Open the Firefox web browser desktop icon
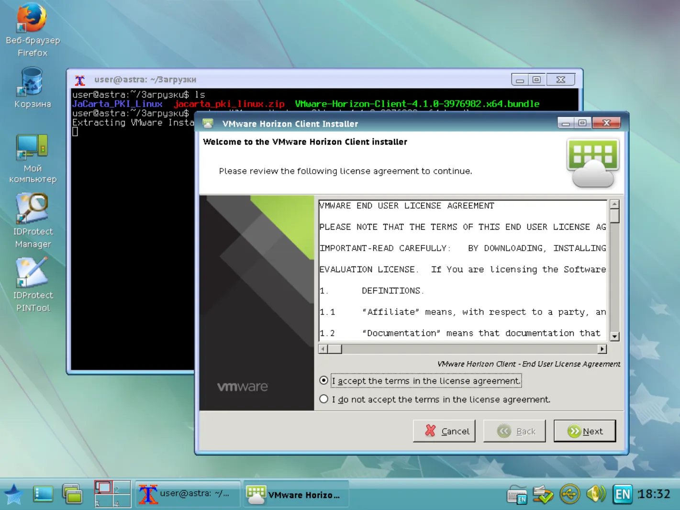680x510 pixels. (33, 30)
